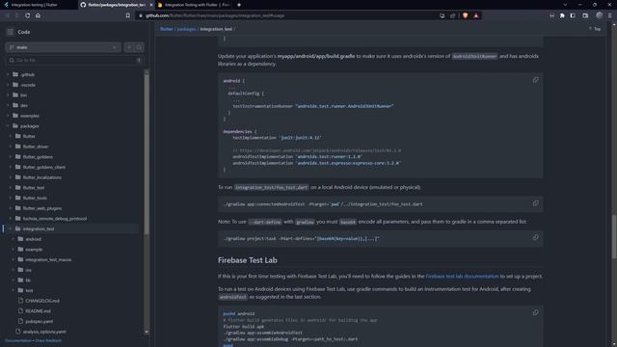Click the browser address bar URL
617x347 pixels.
[215, 15]
